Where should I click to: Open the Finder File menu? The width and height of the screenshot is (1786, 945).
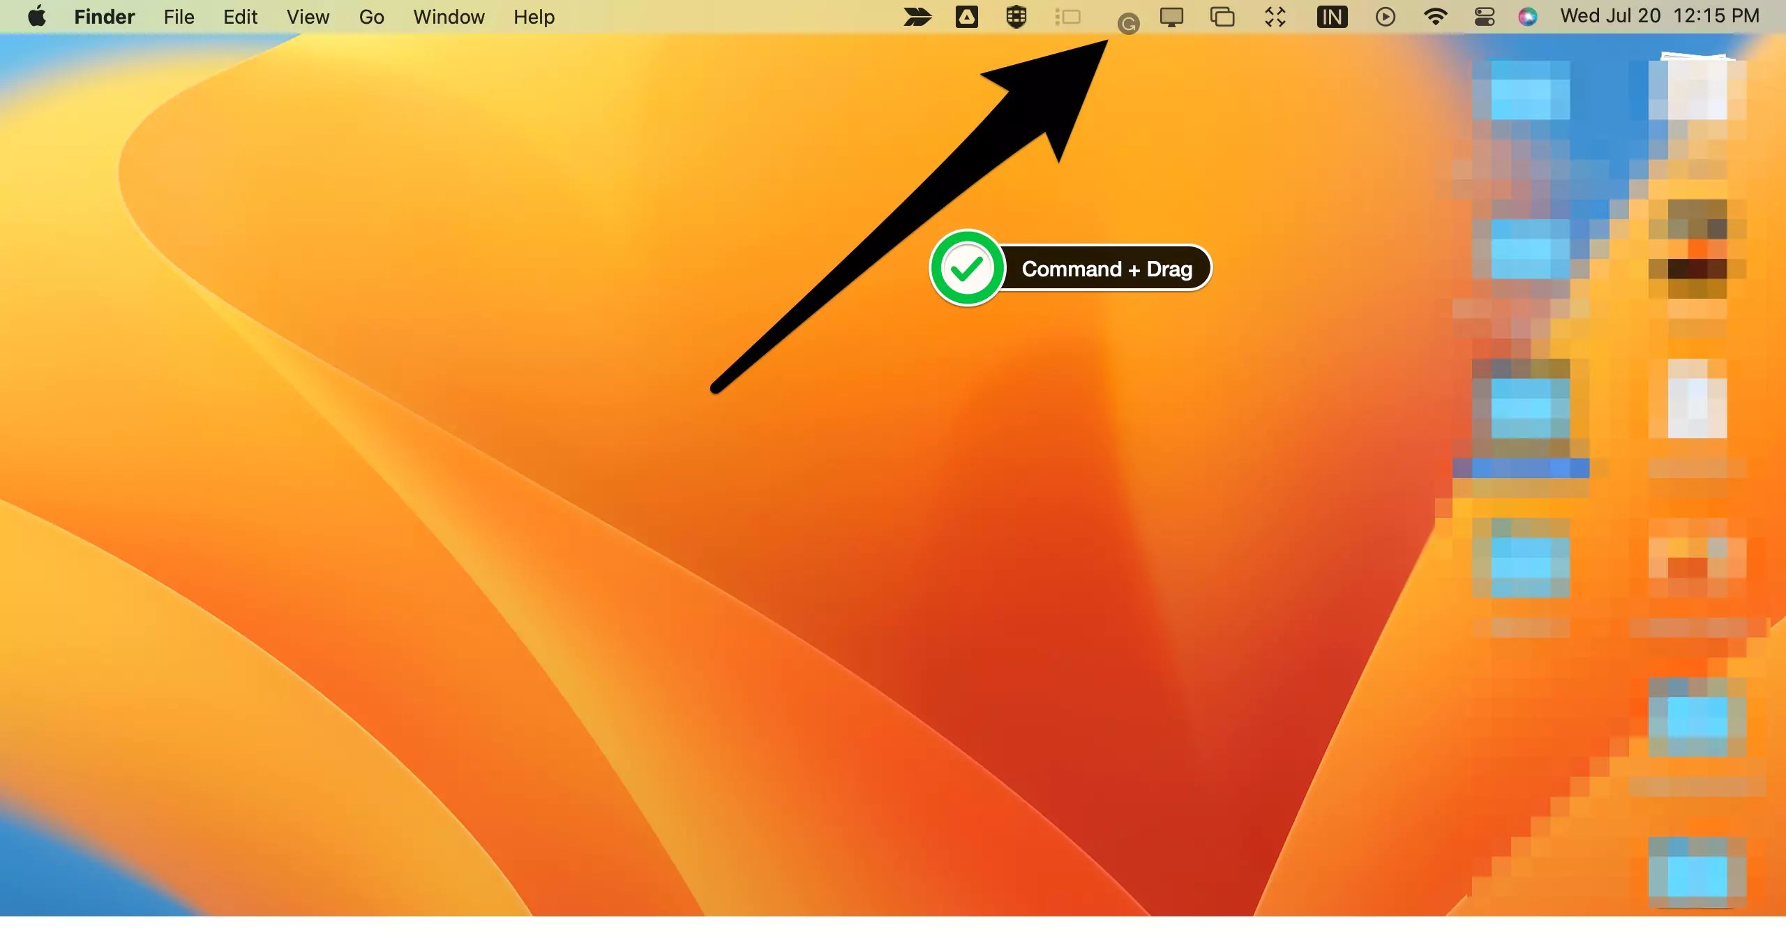(x=178, y=17)
